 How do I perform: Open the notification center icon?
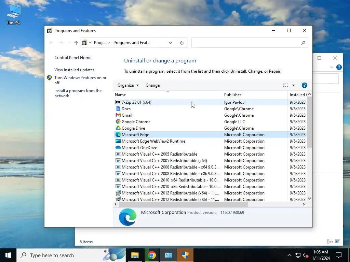click(339, 255)
